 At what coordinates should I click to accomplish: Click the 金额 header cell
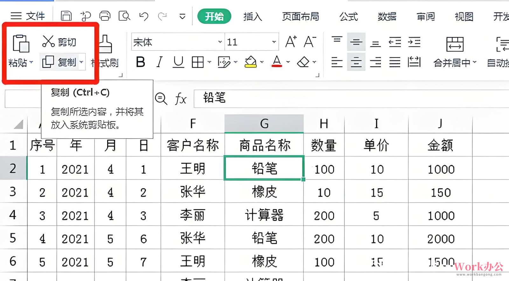coord(440,145)
